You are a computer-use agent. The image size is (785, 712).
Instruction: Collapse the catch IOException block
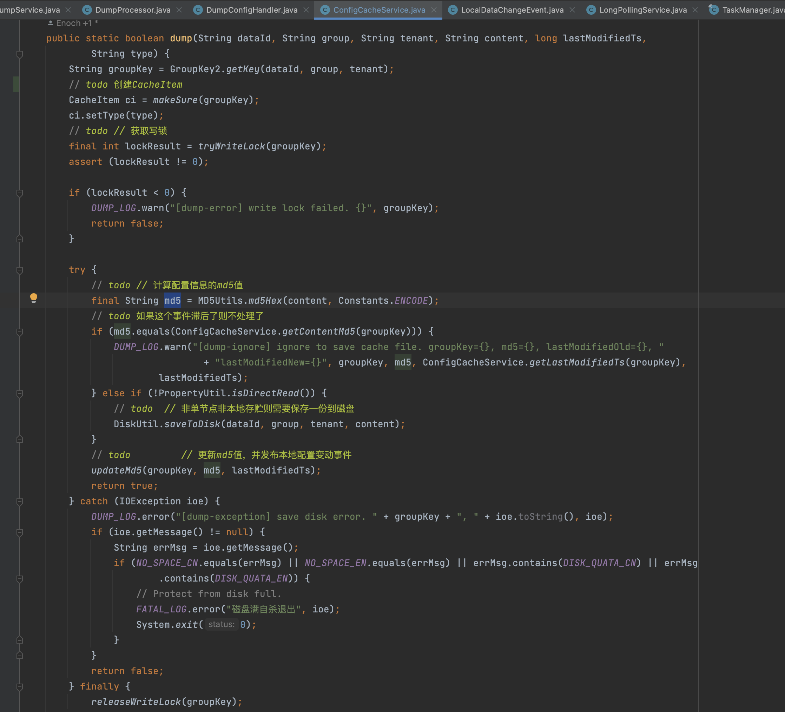point(19,502)
